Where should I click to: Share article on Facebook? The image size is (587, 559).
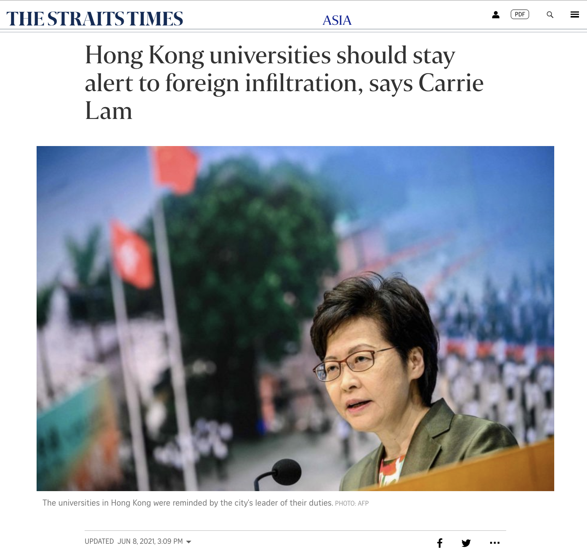click(x=439, y=543)
